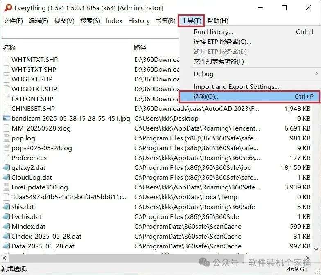321x275 pixels.
Task: Click the file icon beside EXTFONT.SHP
Action: click(x=7, y=99)
